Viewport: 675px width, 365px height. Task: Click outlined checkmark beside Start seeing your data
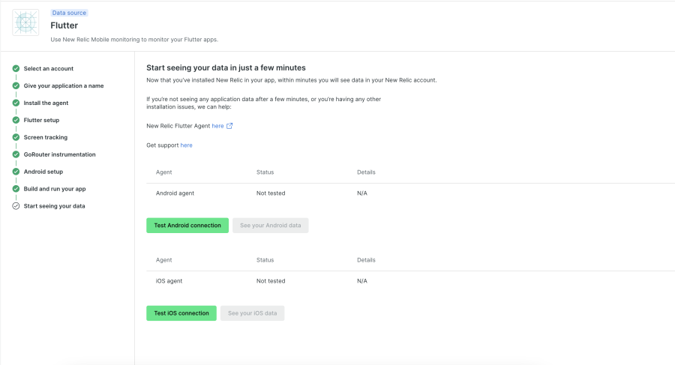(16, 206)
